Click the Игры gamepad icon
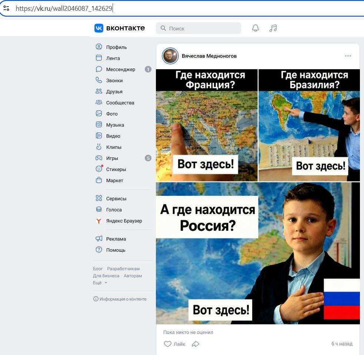Viewport: 364px width, 355px height. click(99, 158)
